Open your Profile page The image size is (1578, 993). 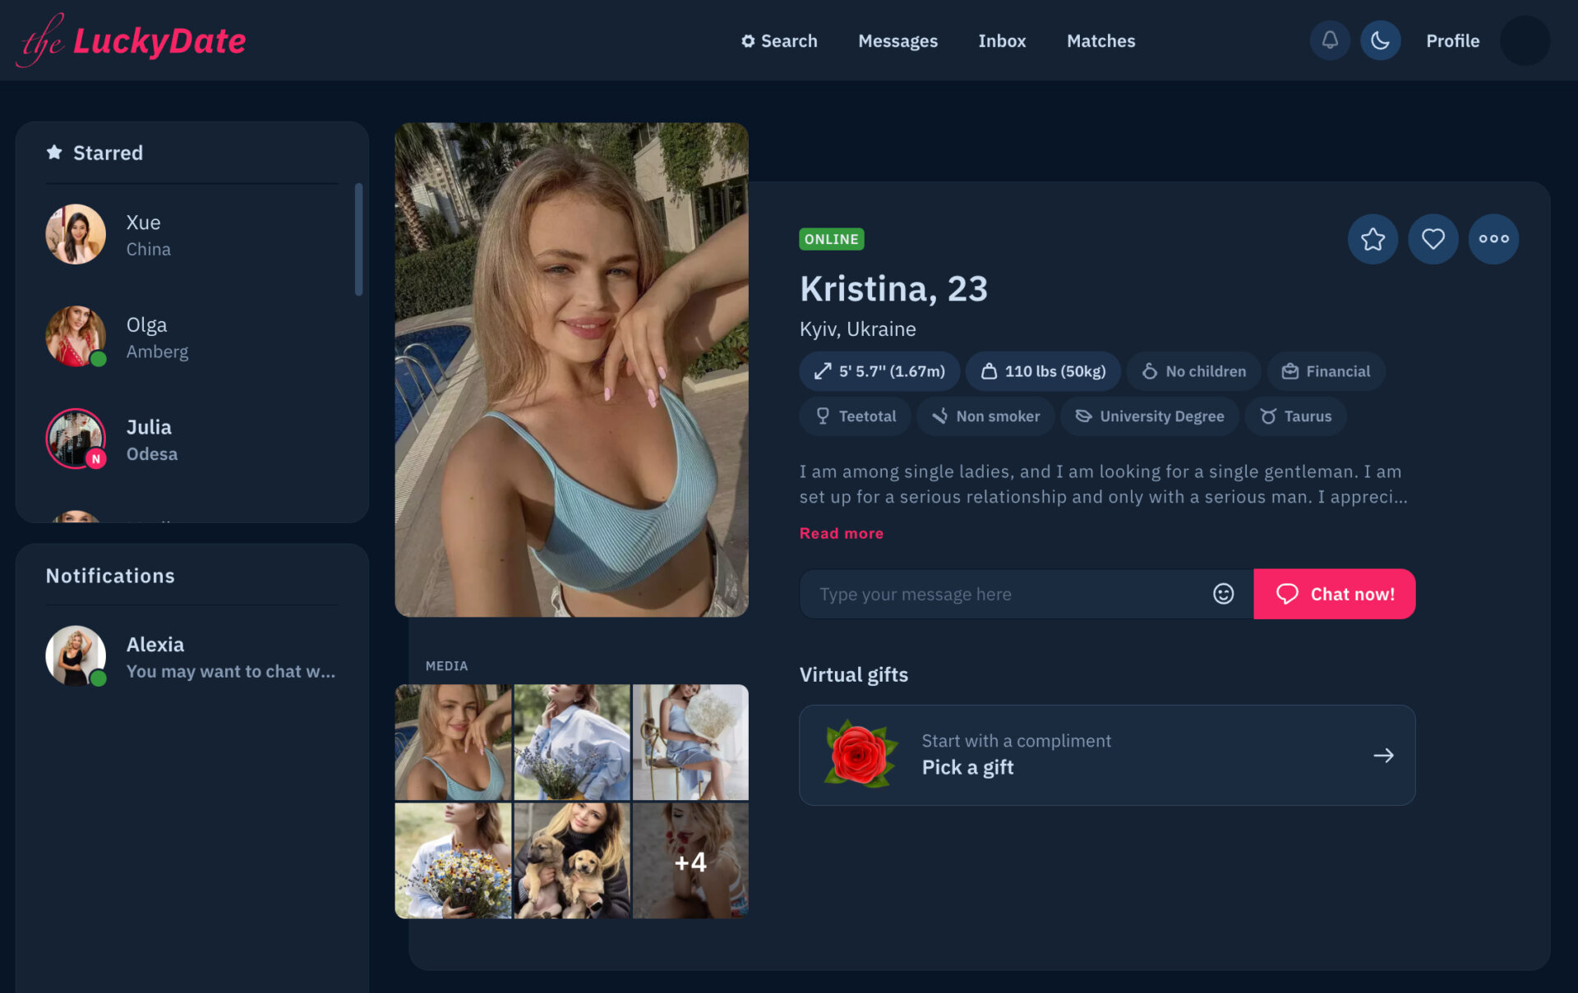click(x=1452, y=40)
